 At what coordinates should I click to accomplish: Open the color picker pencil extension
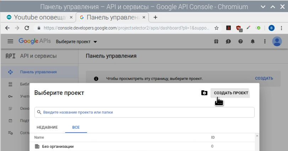[248, 28]
